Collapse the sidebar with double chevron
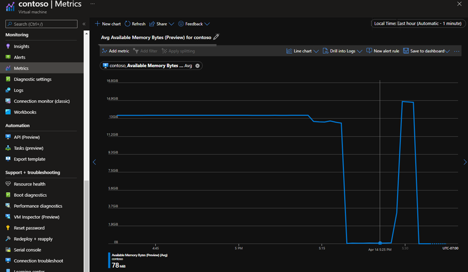Viewport: 468px width, 272px height. [84, 24]
